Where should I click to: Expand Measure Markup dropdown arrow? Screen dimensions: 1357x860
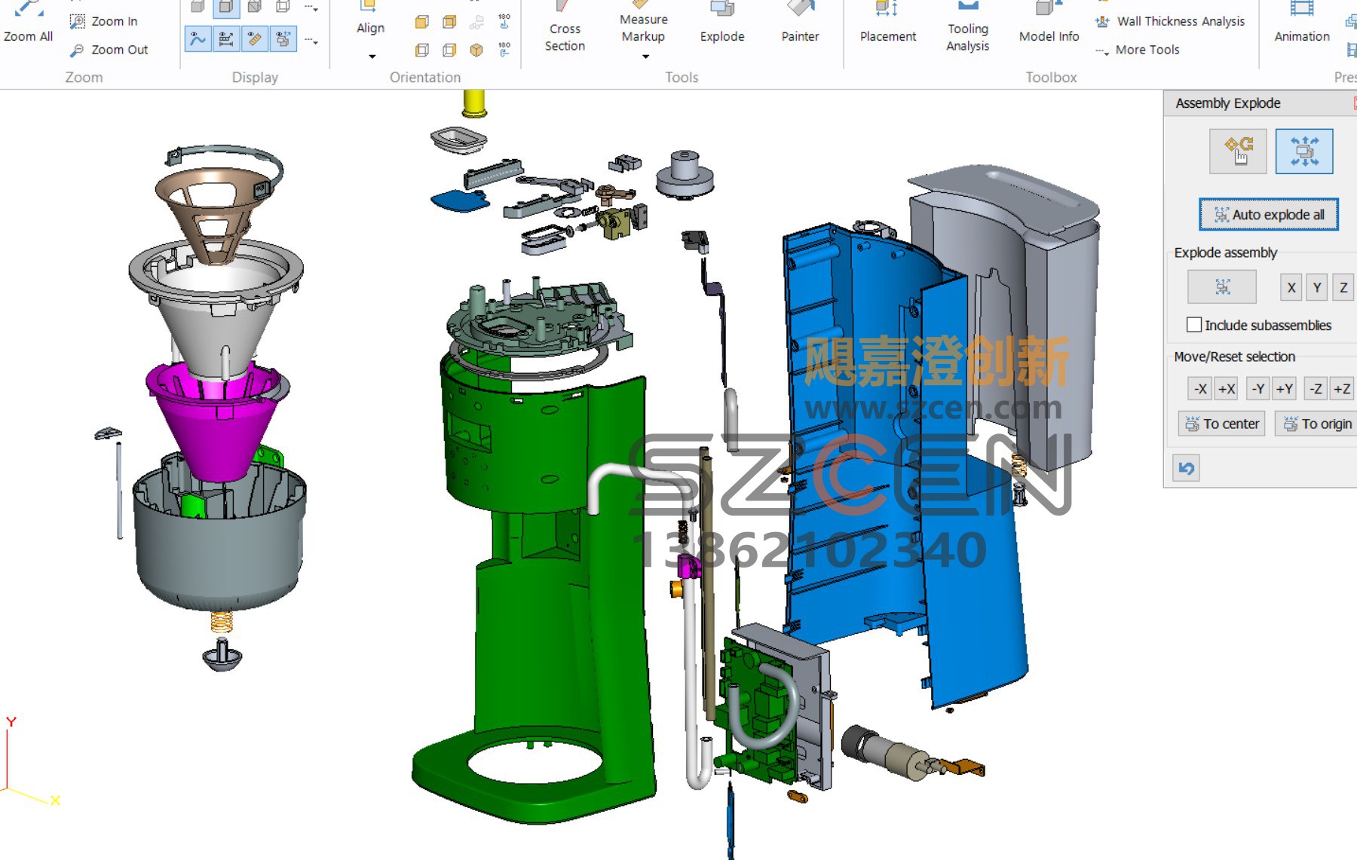click(645, 57)
